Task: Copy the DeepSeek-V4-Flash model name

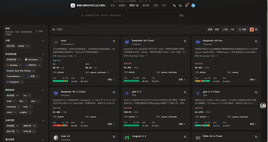Action: pyautogui.click(x=185, y=41)
